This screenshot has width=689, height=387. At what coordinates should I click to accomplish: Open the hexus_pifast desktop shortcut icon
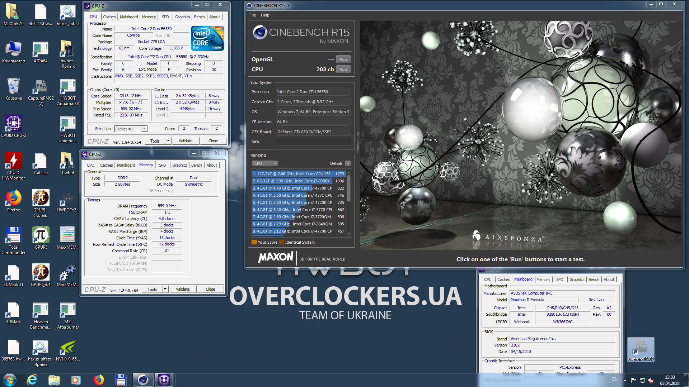coord(68,15)
